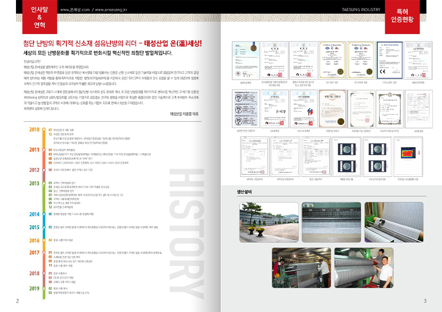Select the 2013 timeline year marker
The width and height of the screenshot is (442, 312).
(34, 184)
